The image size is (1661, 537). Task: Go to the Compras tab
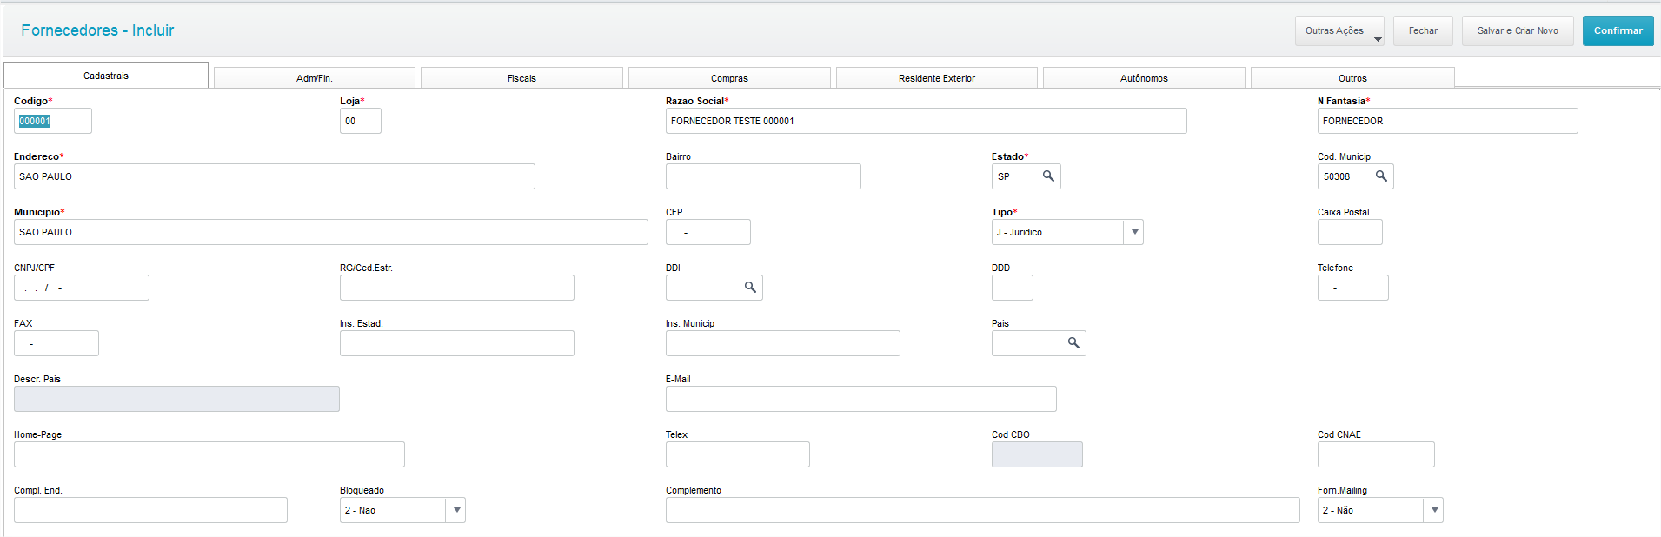729,78
